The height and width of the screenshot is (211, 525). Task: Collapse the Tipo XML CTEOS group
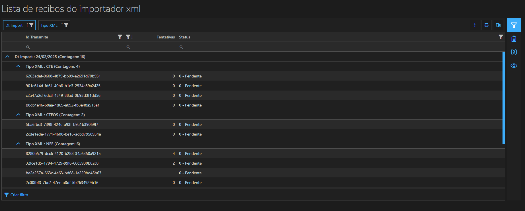19,115
